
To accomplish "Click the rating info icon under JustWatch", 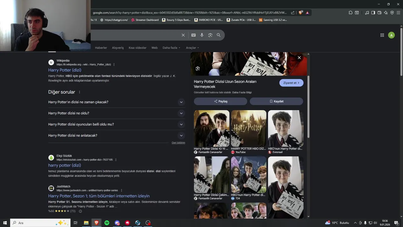I will (x=80, y=211).
